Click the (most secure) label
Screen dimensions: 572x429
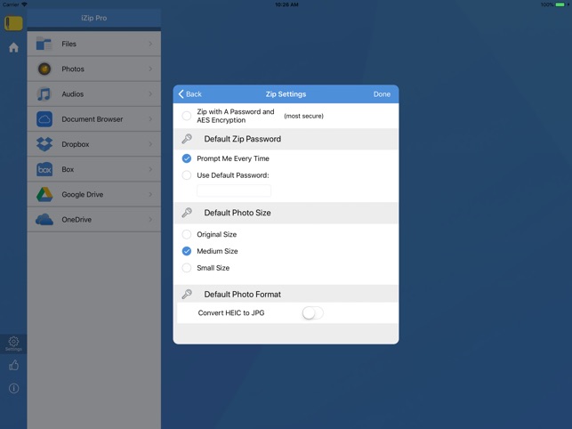(x=303, y=116)
